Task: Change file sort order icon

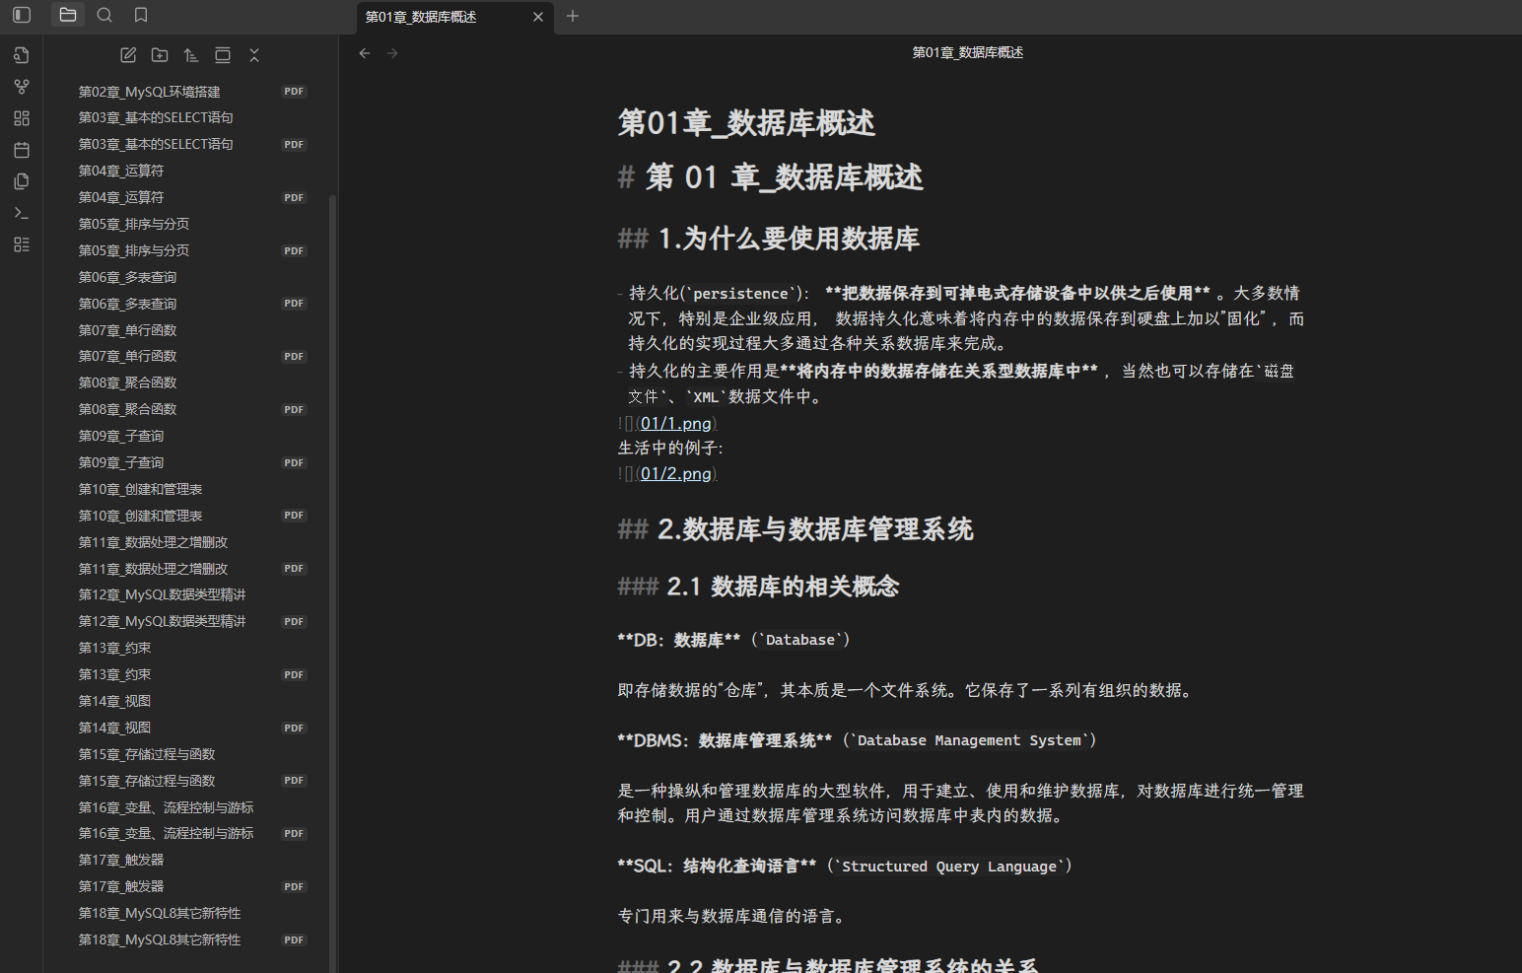Action: pos(191,55)
